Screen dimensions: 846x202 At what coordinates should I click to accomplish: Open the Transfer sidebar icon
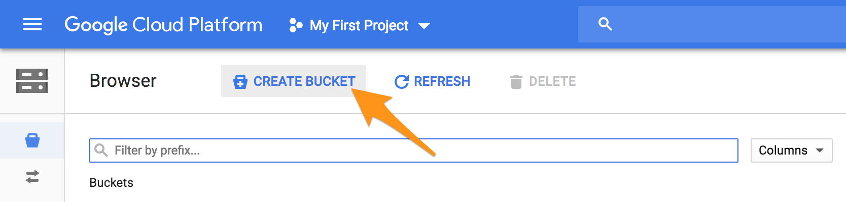pos(32,177)
